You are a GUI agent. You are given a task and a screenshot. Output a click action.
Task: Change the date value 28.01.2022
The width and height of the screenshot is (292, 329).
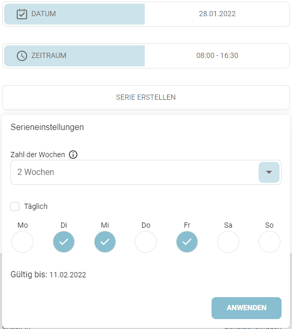coord(217,14)
